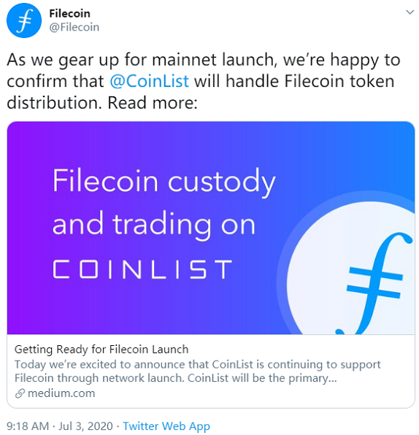Open the Twitter Web App source link
This screenshot has width=419, height=435.
pyautogui.click(x=166, y=426)
